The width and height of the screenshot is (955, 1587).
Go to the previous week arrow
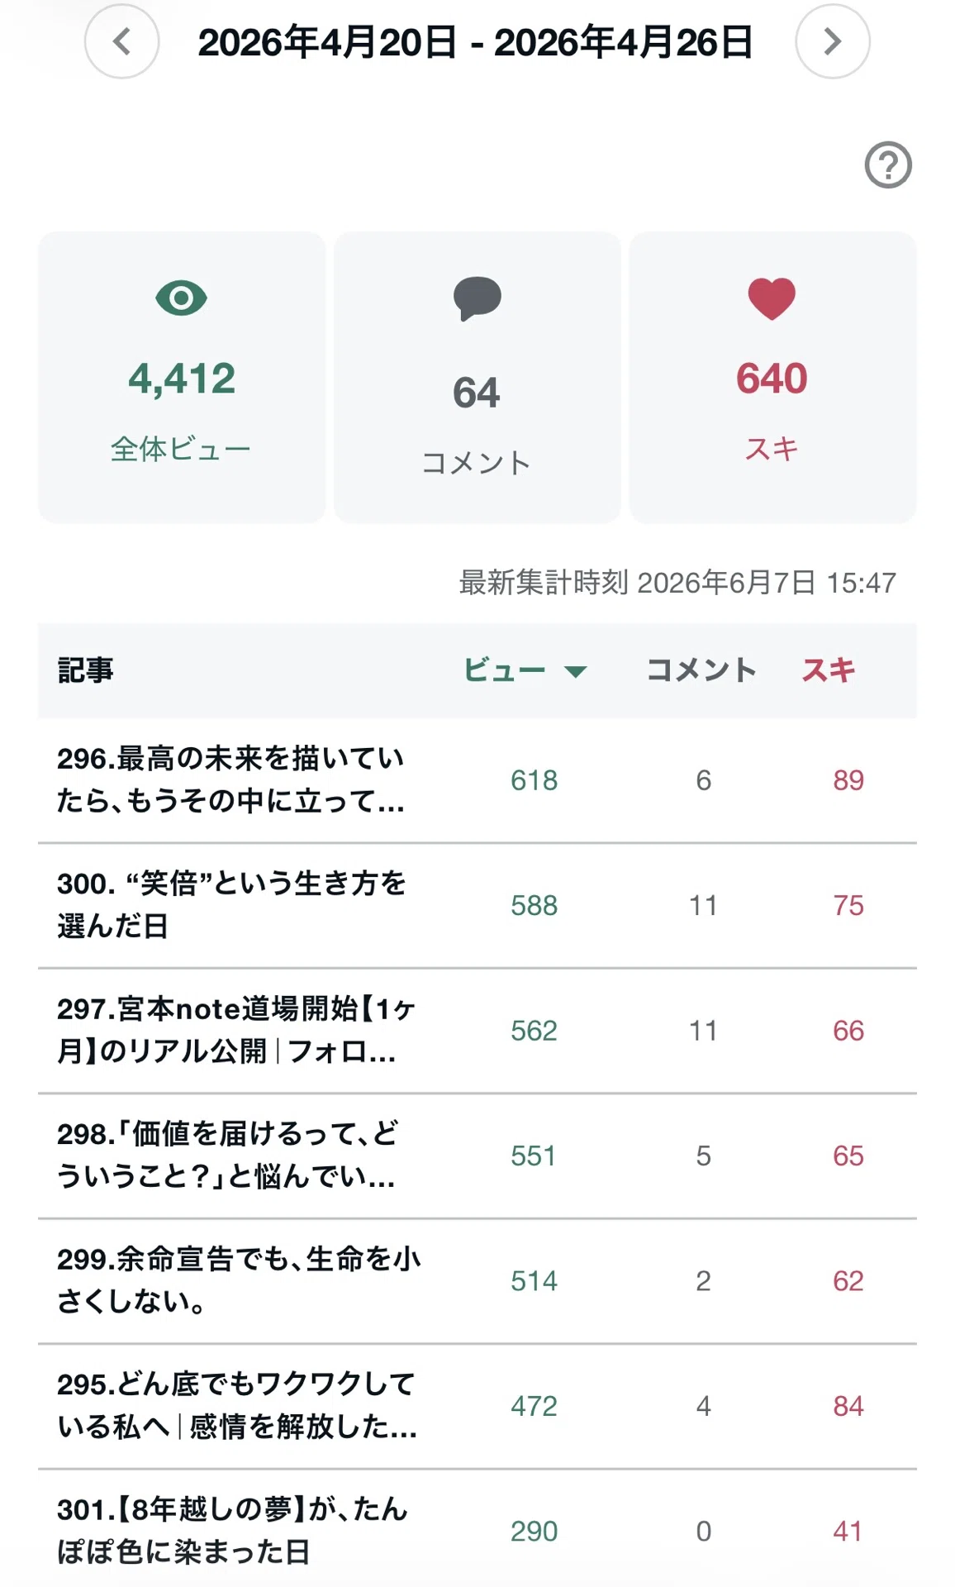pos(121,41)
